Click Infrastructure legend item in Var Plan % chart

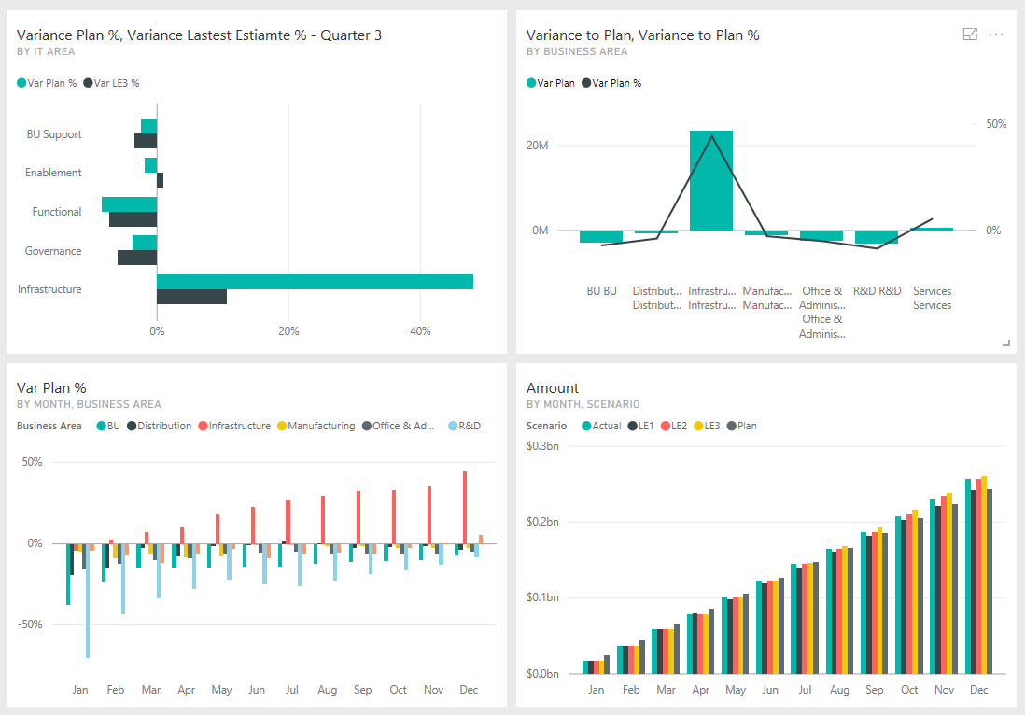click(x=234, y=426)
